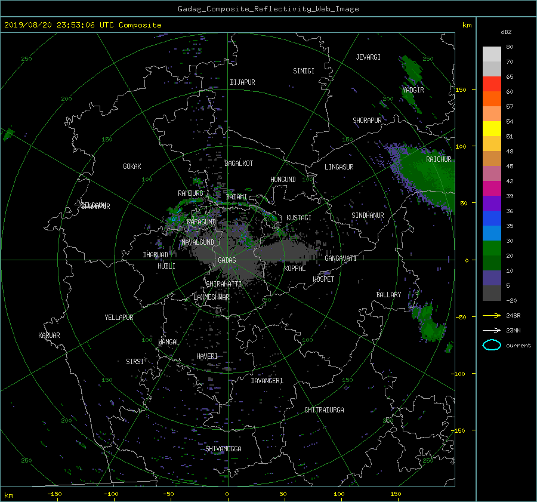Click the HUNGUND city label
537x502 pixels.
(283, 180)
